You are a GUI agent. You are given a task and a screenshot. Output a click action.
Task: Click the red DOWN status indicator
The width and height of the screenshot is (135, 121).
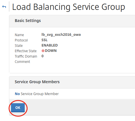pyautogui.click(x=43, y=51)
